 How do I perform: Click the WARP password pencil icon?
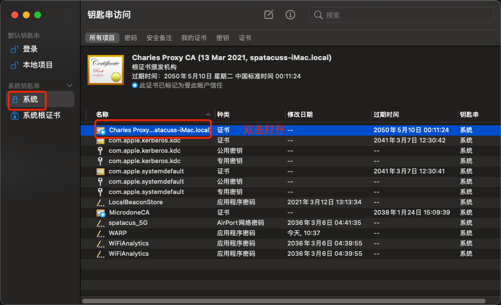click(x=101, y=233)
